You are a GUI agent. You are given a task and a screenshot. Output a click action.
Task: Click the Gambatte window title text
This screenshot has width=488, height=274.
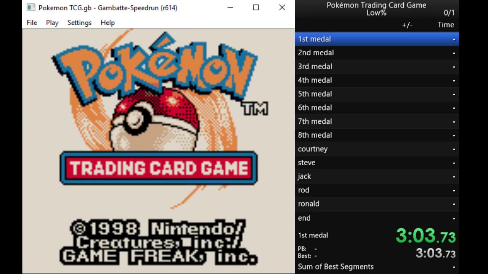(x=108, y=8)
